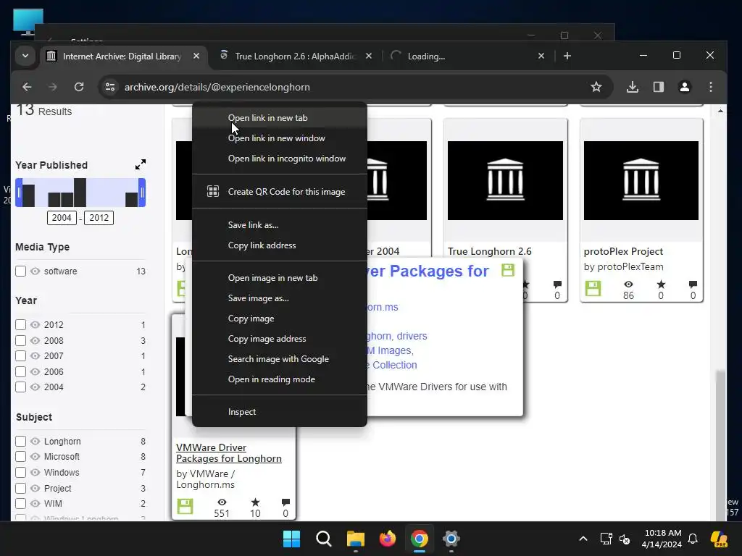Choose Open link in new tab

tap(279, 118)
